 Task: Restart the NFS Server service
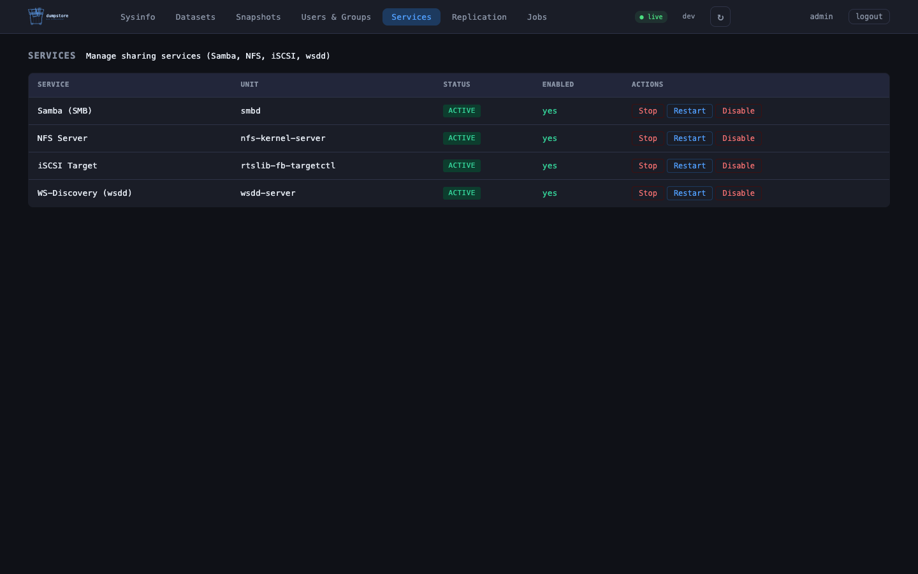(x=690, y=138)
